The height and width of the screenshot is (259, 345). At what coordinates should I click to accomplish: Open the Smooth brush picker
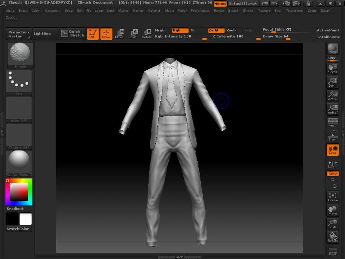[x=20, y=55]
